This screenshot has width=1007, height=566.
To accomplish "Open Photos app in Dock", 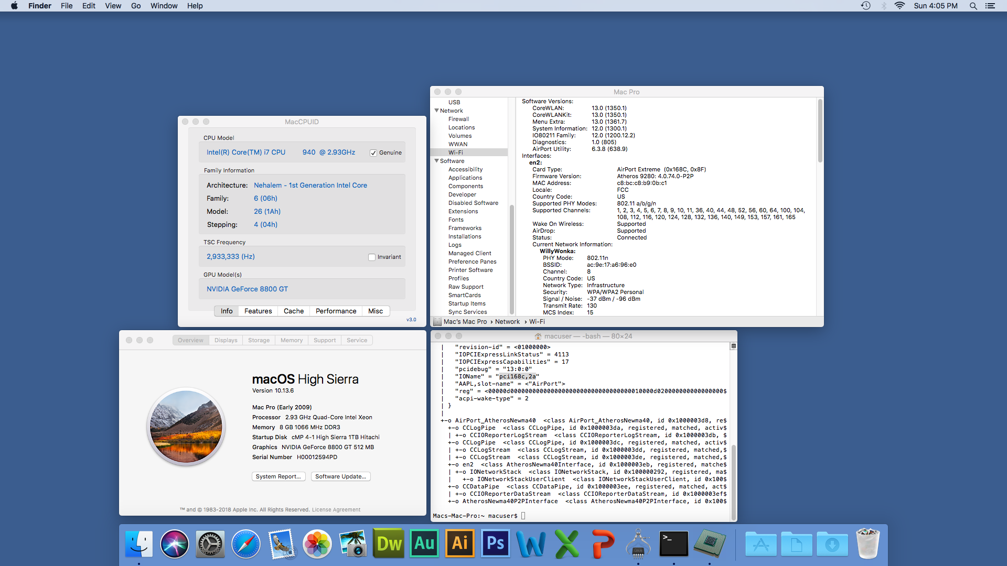I will tap(317, 544).
